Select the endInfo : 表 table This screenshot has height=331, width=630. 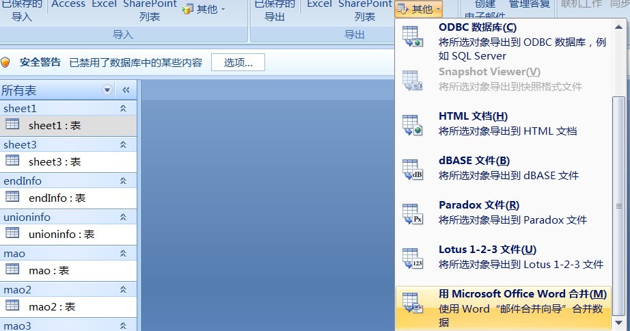pos(68,198)
